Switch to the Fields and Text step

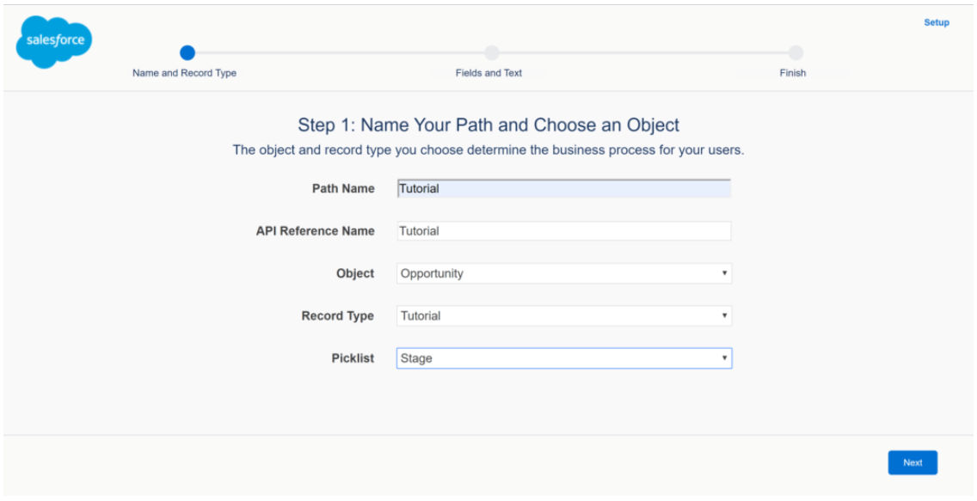pos(489,73)
